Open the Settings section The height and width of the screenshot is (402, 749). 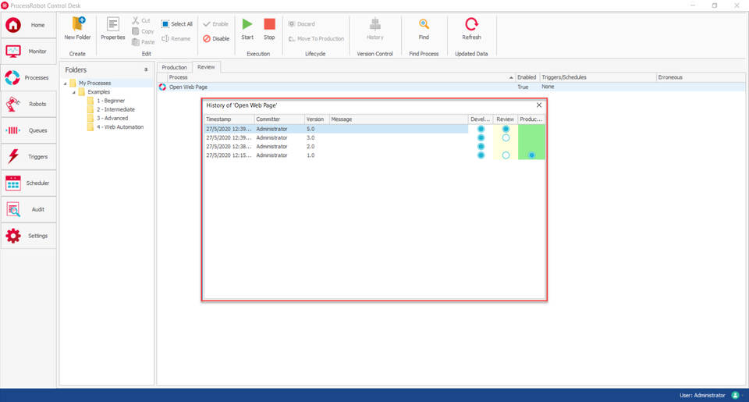click(x=28, y=235)
